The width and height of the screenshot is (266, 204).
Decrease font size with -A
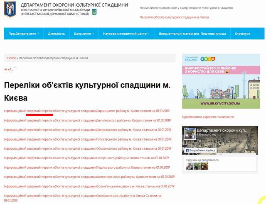pos(5,69)
